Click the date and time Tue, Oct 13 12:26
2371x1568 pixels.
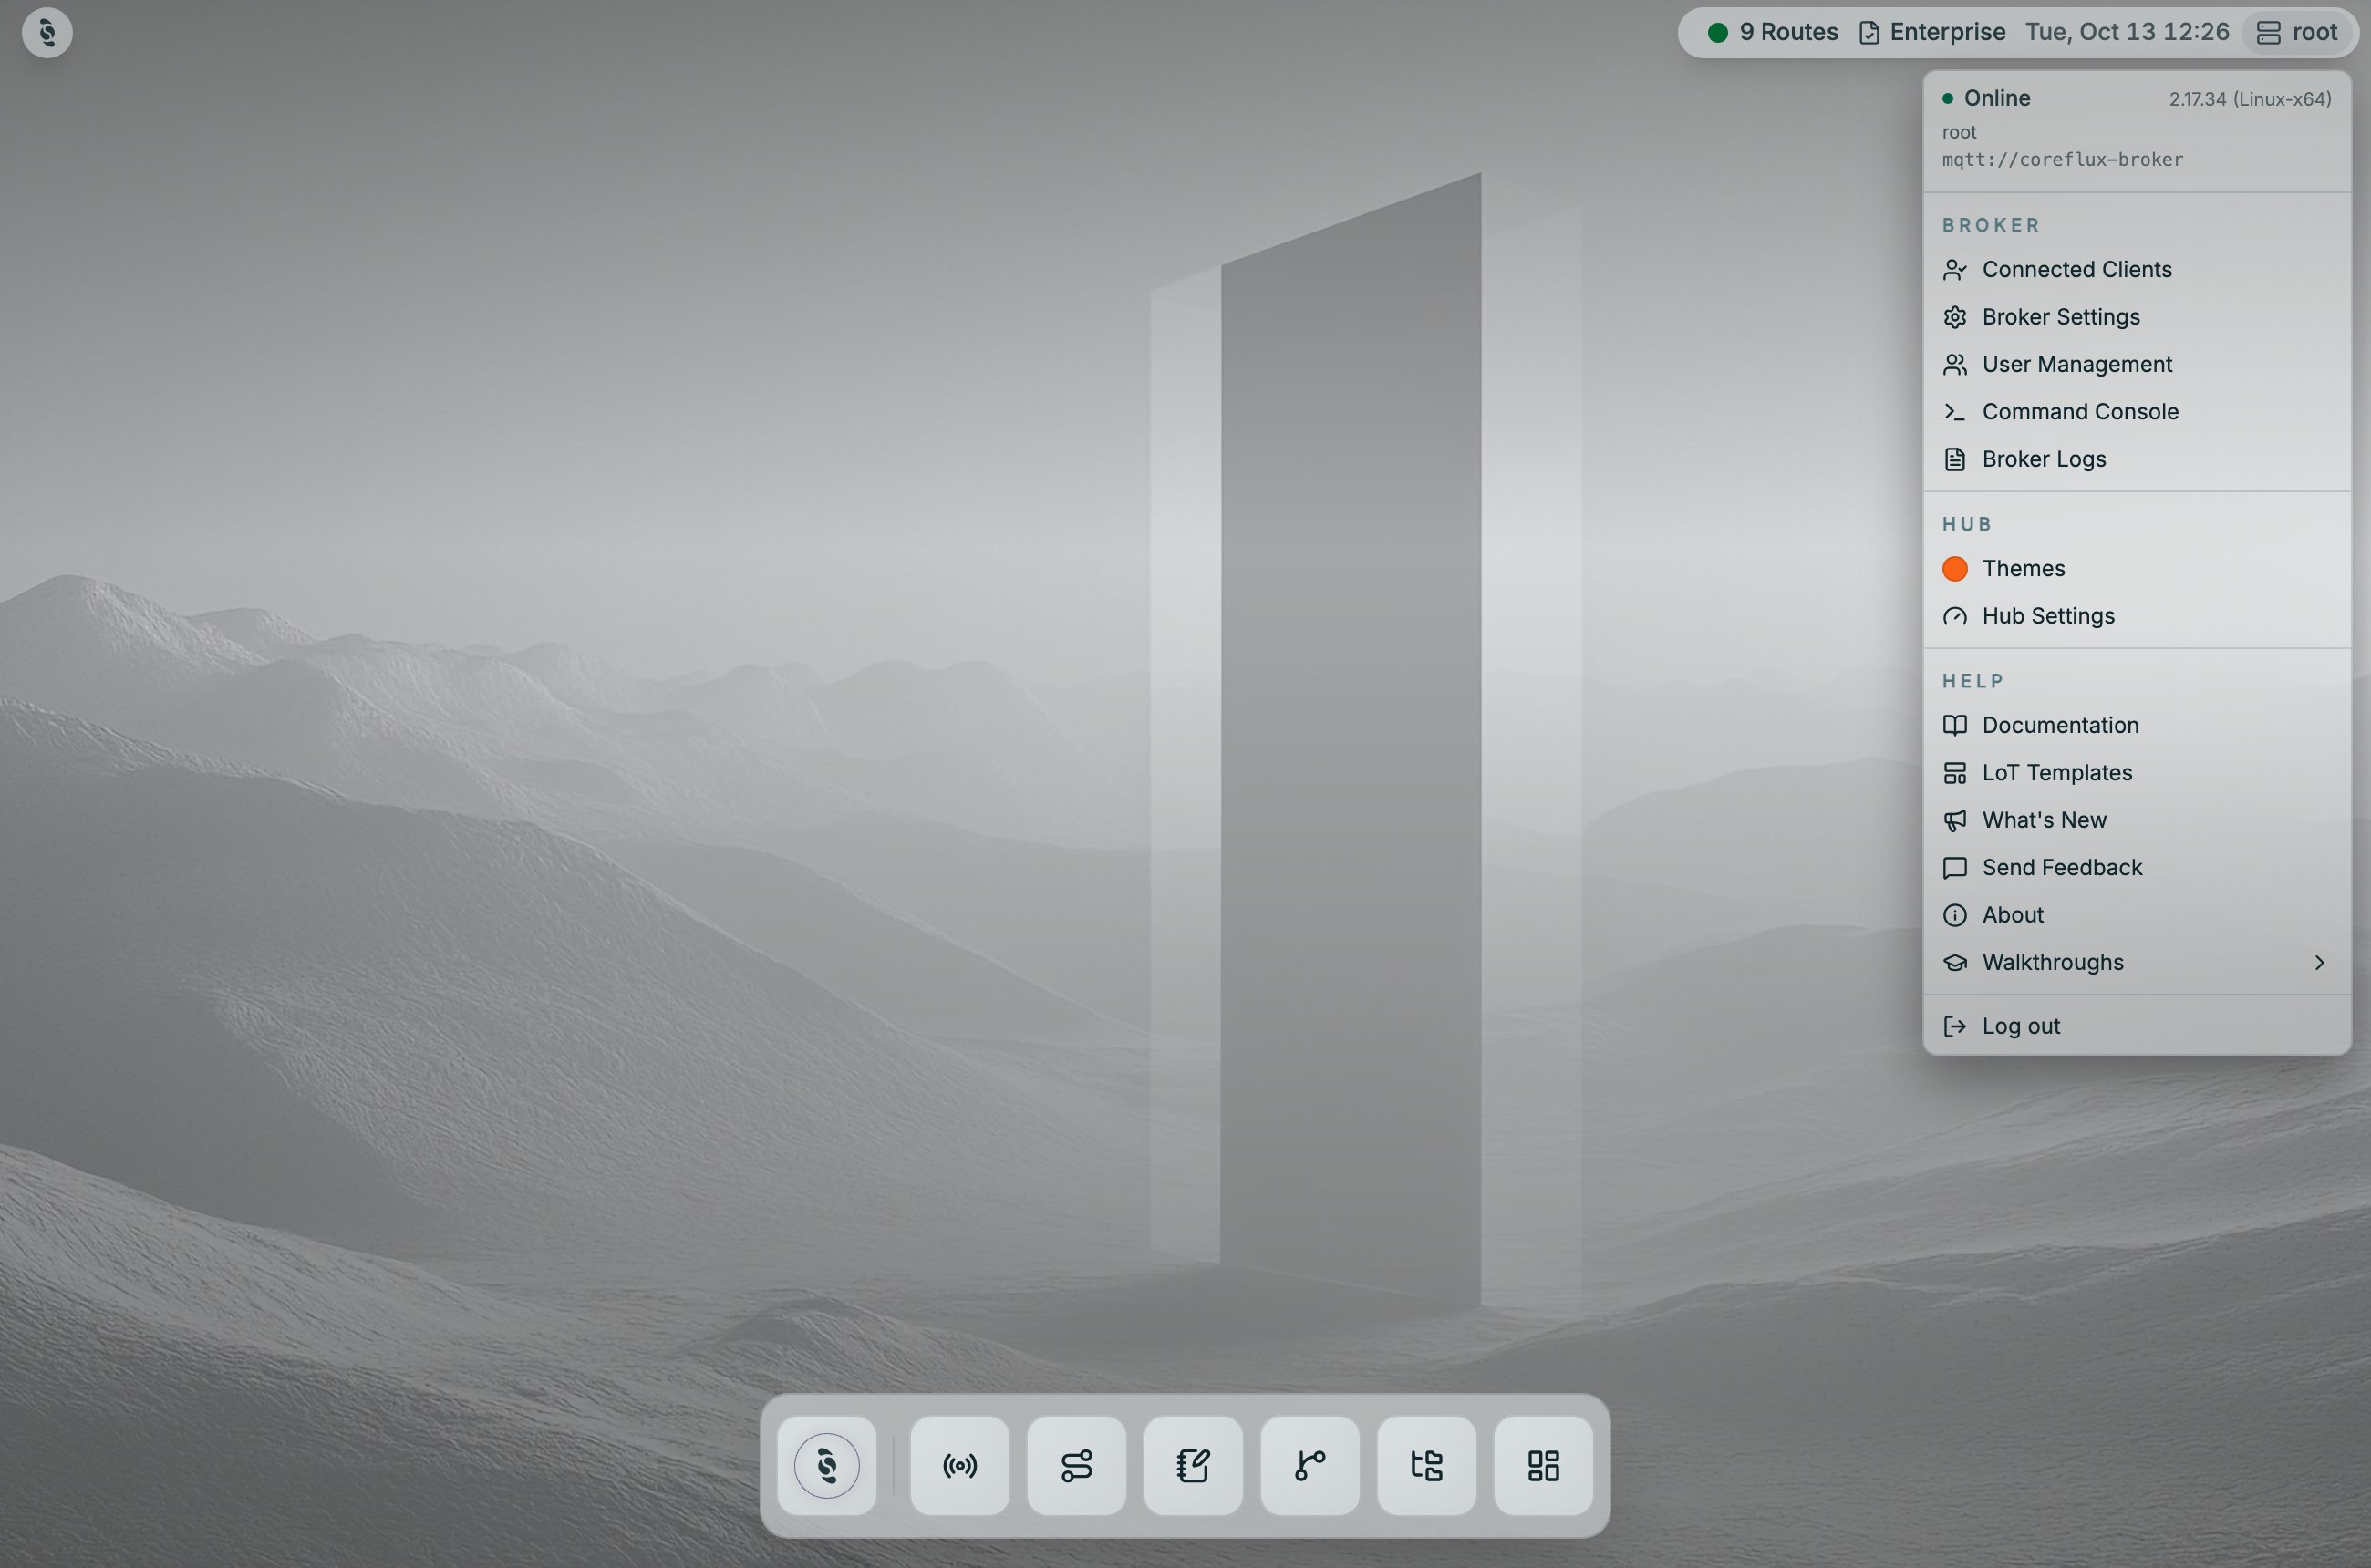tap(2127, 33)
